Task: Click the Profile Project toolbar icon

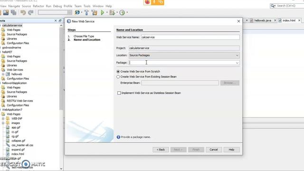Action: 122,13
